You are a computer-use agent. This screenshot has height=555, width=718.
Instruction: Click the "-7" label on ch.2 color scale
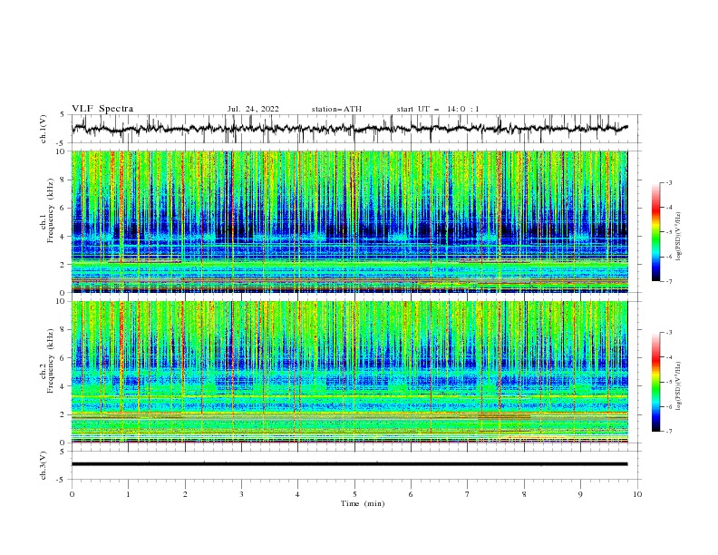pyautogui.click(x=668, y=432)
